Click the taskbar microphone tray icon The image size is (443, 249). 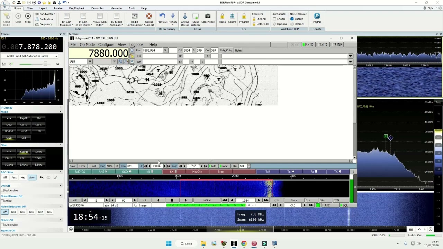click(405, 243)
